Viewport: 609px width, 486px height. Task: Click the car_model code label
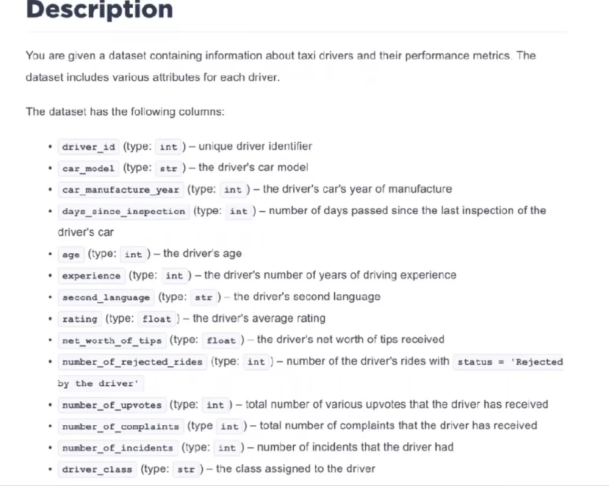pos(89,168)
